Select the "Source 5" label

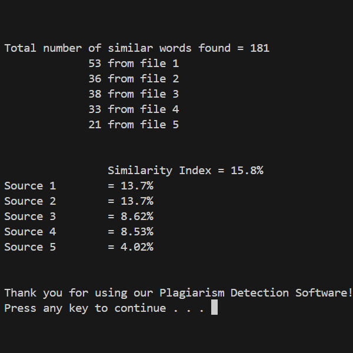click(x=30, y=247)
